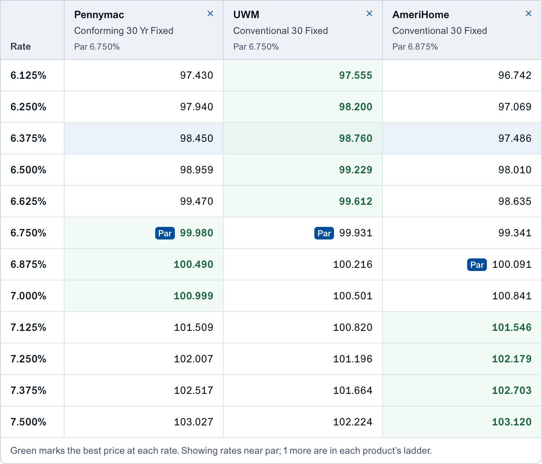
Task: Click Pennymac best price 100.490
Action: (x=193, y=264)
